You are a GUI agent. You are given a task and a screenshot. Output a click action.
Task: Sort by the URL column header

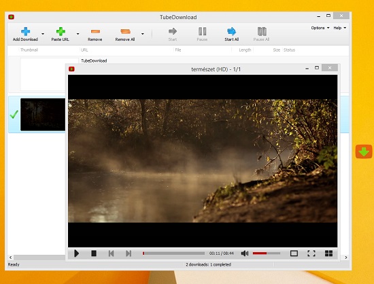[x=84, y=50]
